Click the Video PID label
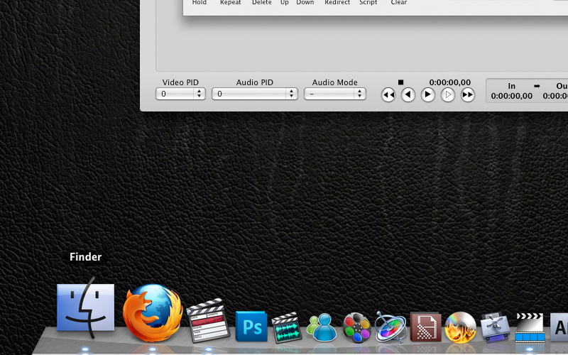 click(180, 82)
